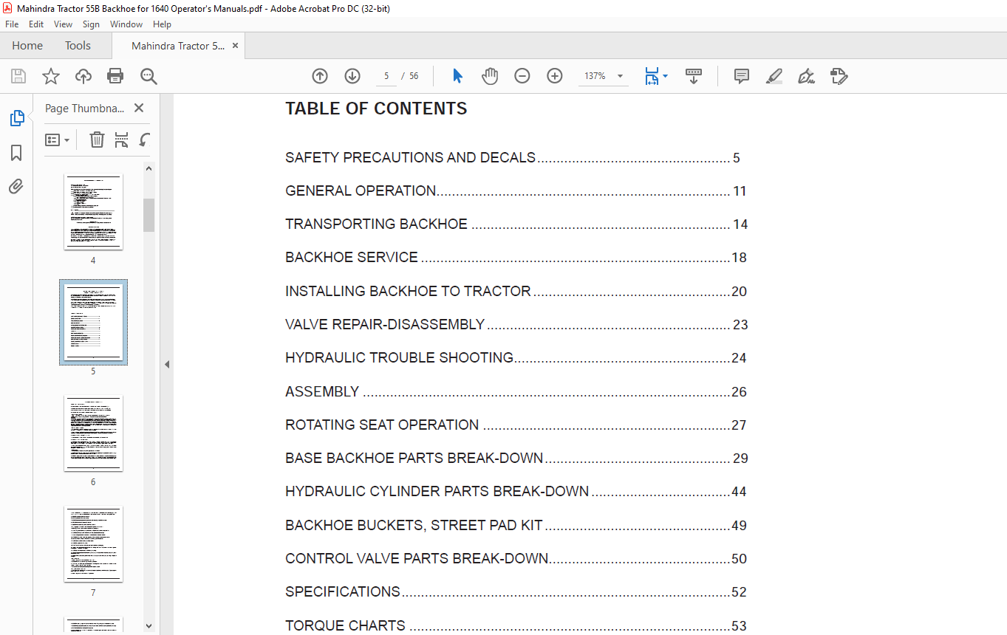Delete selected pages with the trash icon
This screenshot has width=1007, height=635.
[97, 140]
